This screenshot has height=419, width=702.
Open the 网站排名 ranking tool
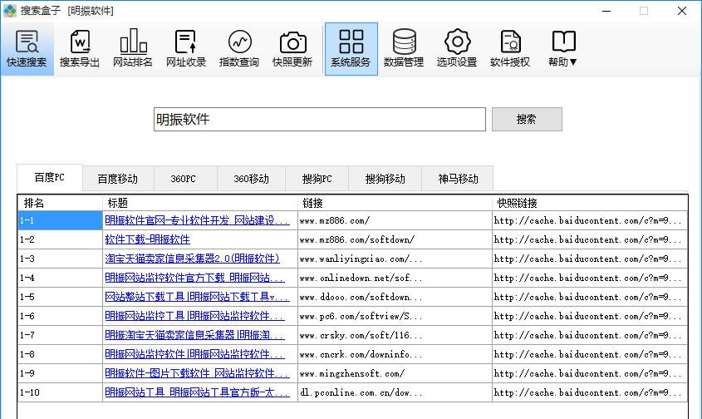point(133,49)
